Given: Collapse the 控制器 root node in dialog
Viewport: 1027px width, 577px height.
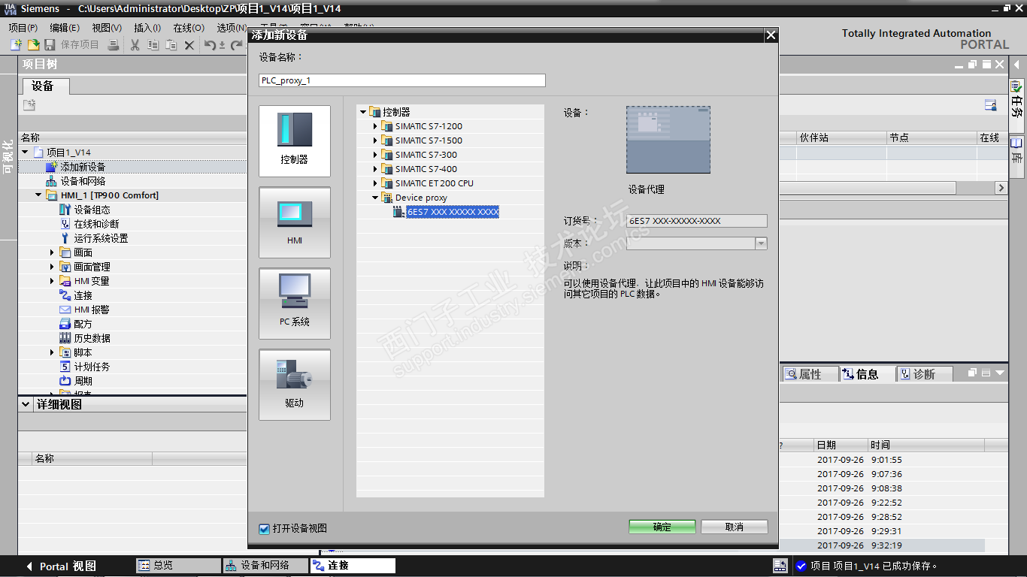Looking at the screenshot, I should coord(363,112).
